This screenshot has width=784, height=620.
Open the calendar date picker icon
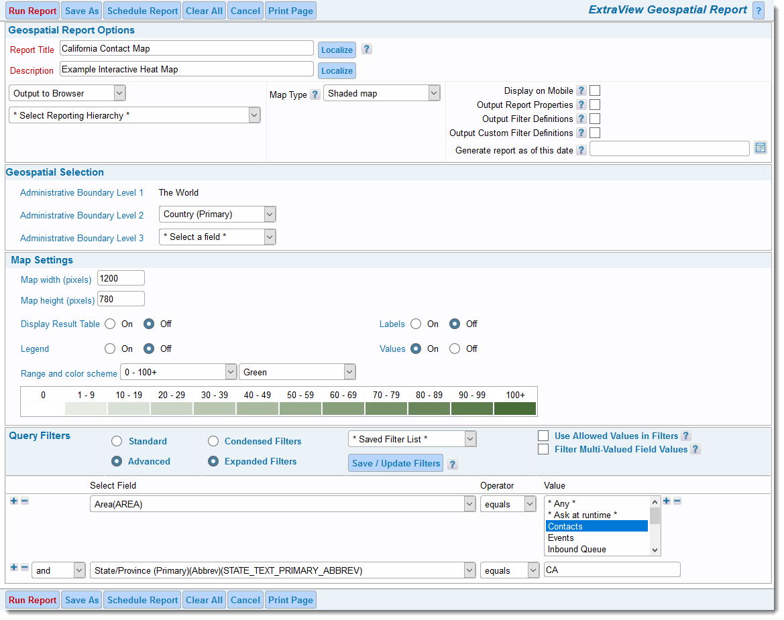coord(760,148)
